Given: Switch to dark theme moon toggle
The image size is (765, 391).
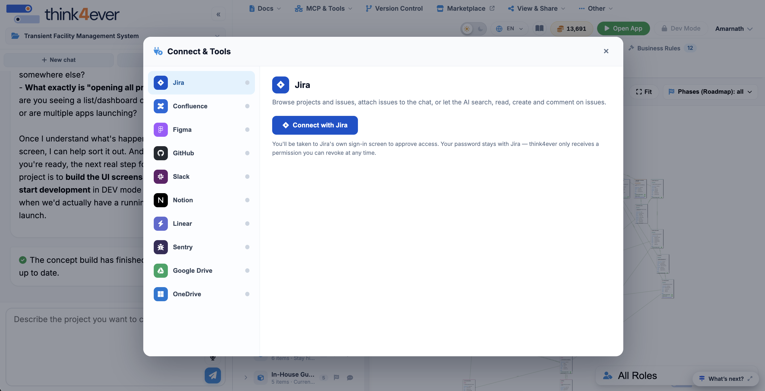Looking at the screenshot, I should point(480,29).
